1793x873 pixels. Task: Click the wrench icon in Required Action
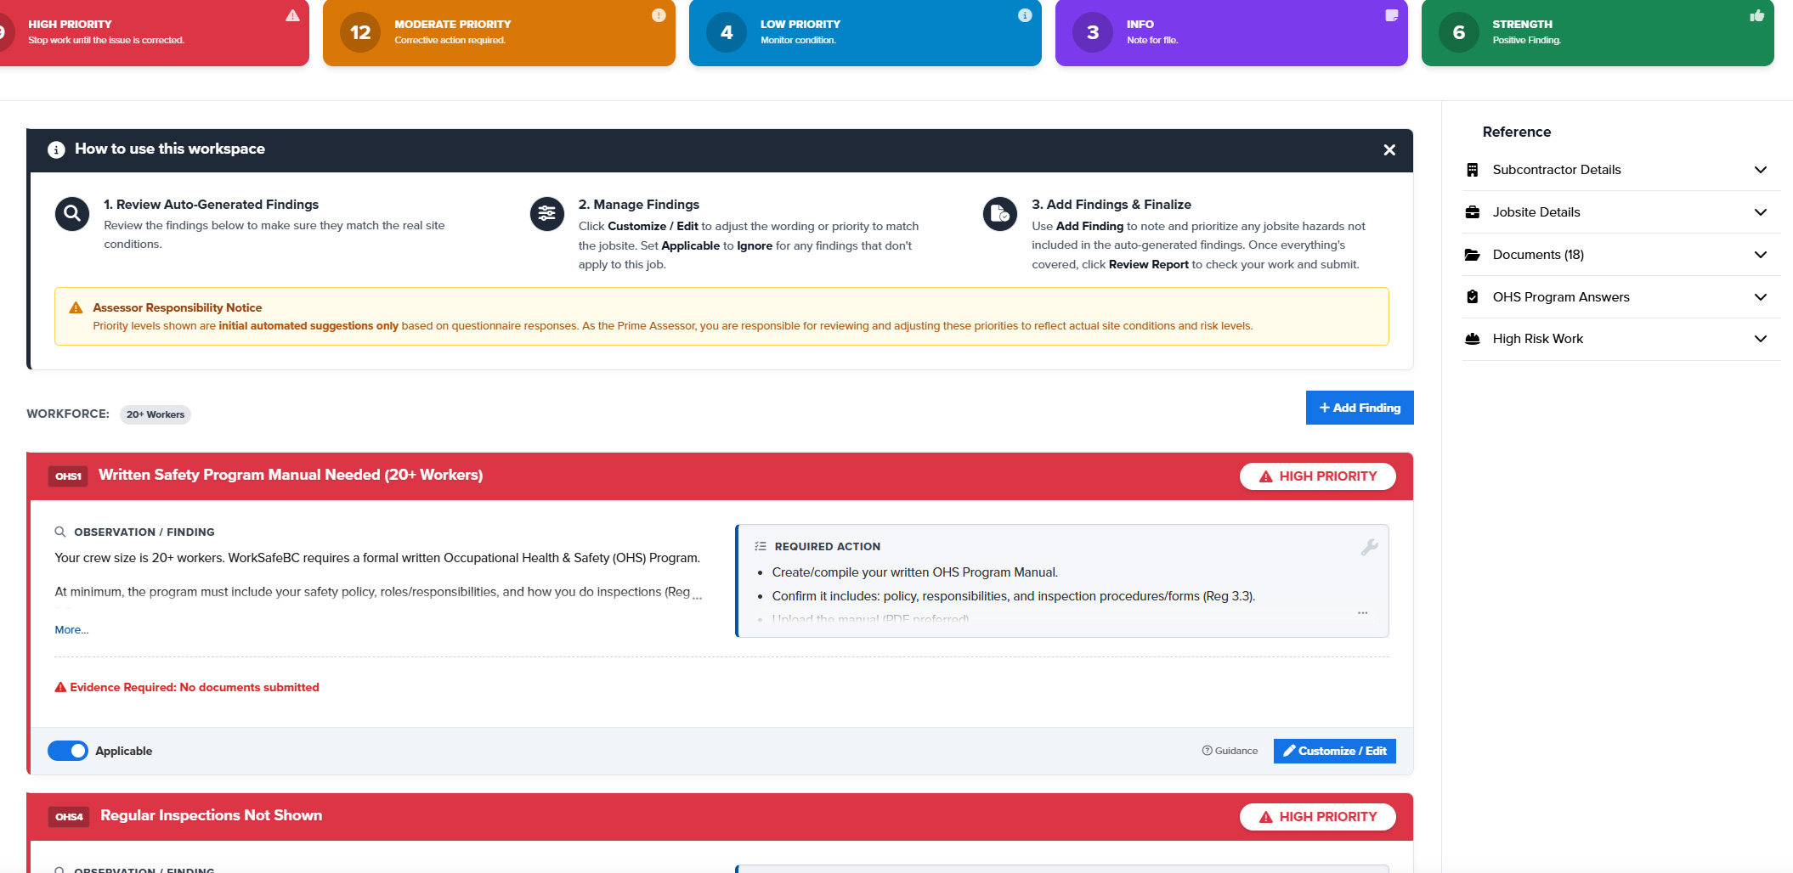[x=1369, y=548]
